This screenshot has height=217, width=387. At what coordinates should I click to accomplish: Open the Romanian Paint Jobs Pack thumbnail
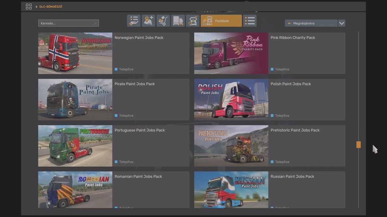coord(75,190)
